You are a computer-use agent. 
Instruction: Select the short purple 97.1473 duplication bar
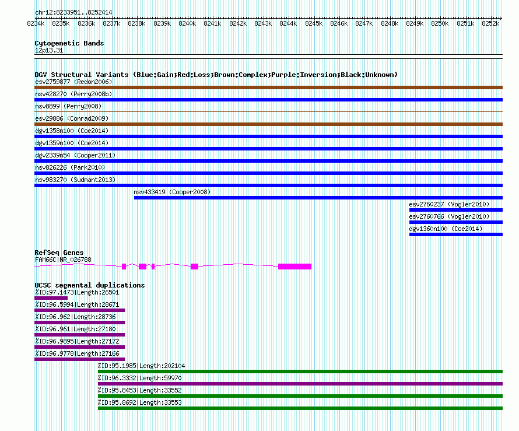click(51, 298)
